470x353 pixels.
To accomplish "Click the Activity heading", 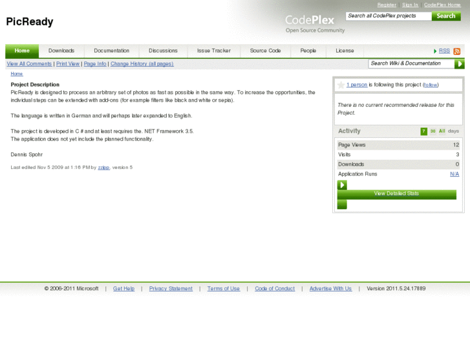I will click(349, 131).
